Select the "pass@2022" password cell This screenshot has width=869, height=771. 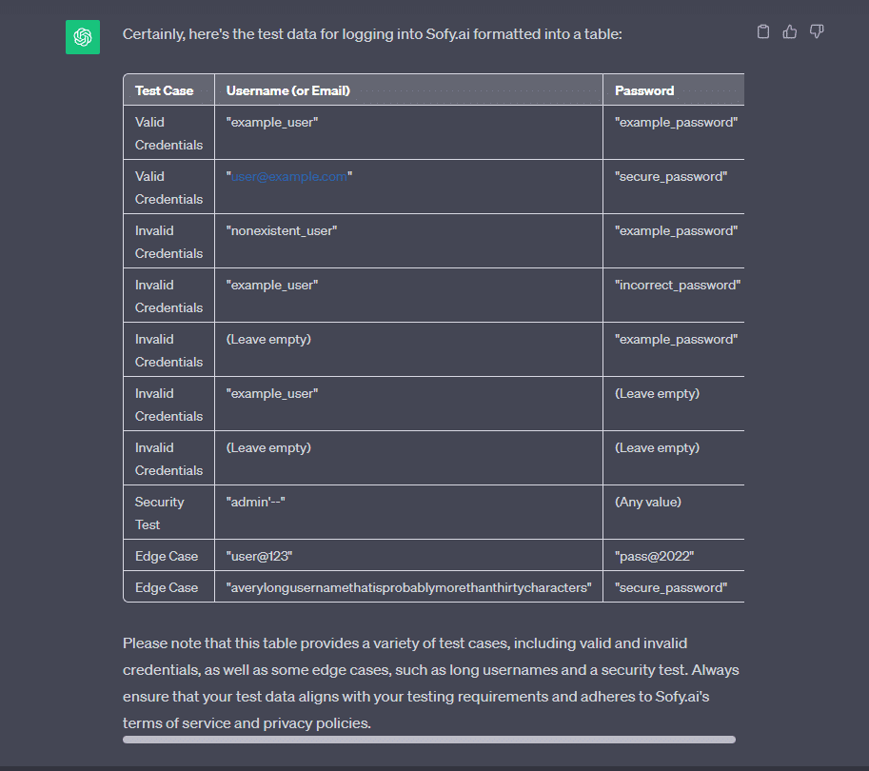[x=673, y=555]
